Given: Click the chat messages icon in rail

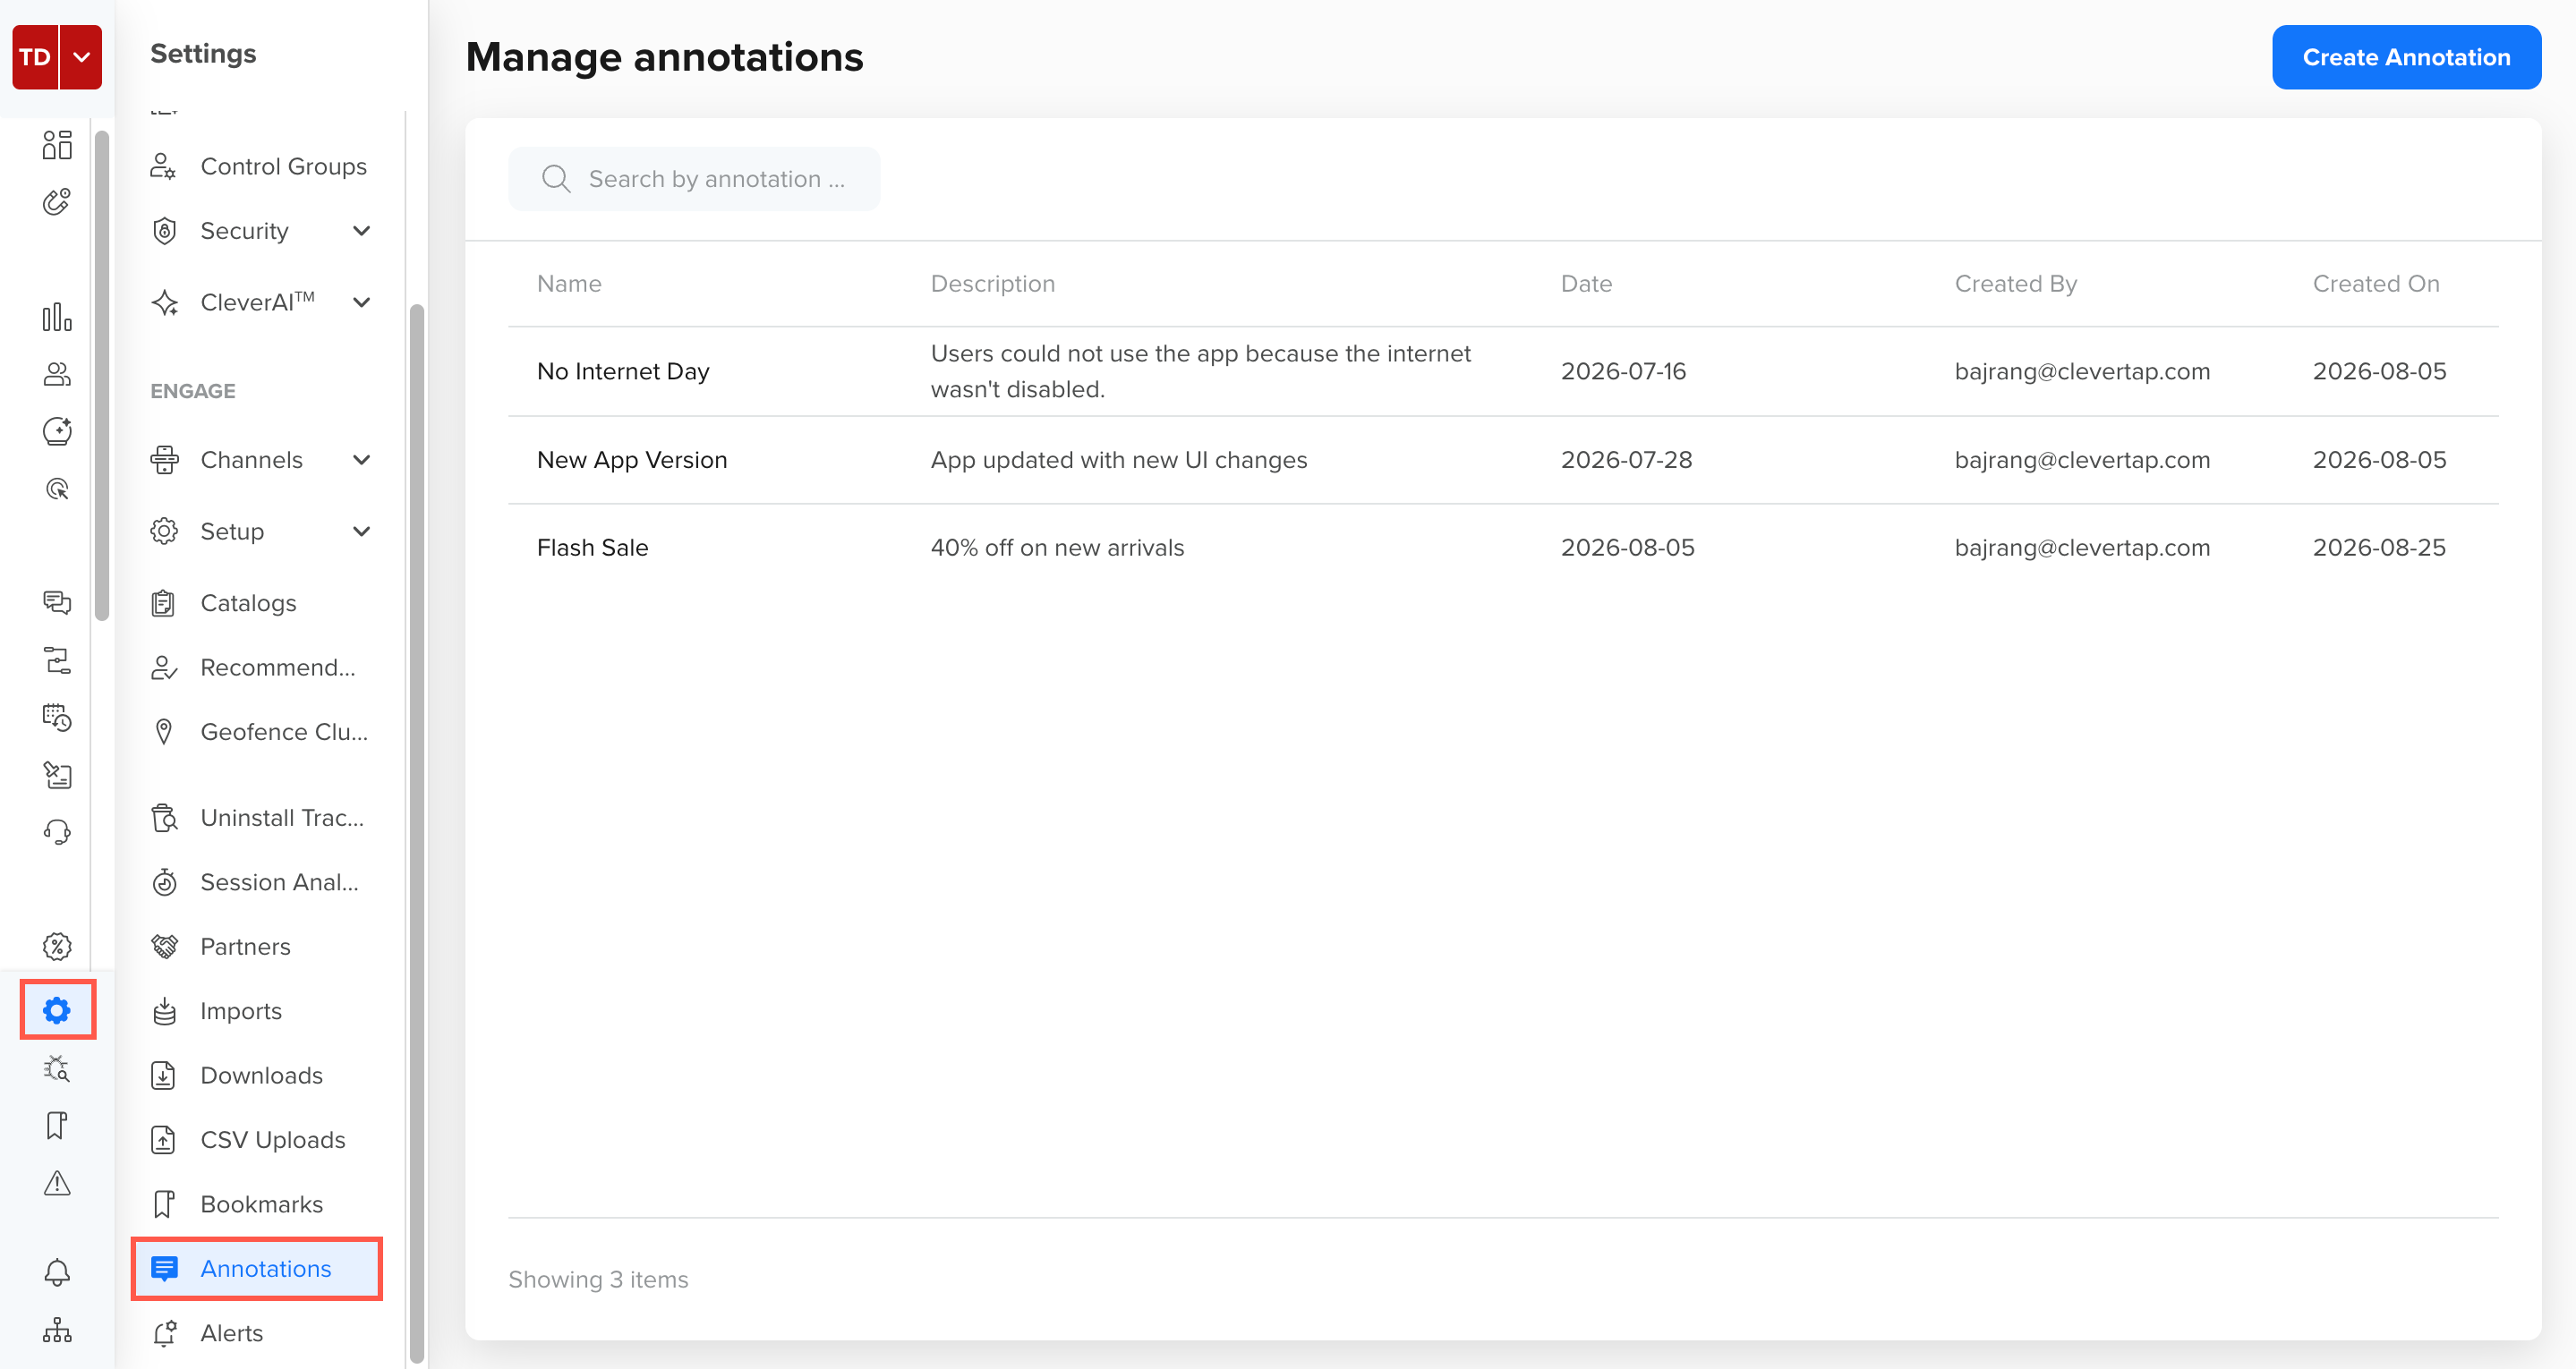Looking at the screenshot, I should tap(57, 602).
